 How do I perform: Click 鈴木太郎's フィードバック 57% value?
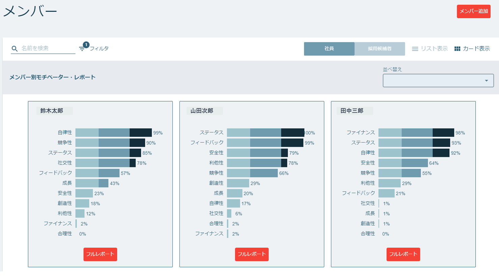click(125, 173)
